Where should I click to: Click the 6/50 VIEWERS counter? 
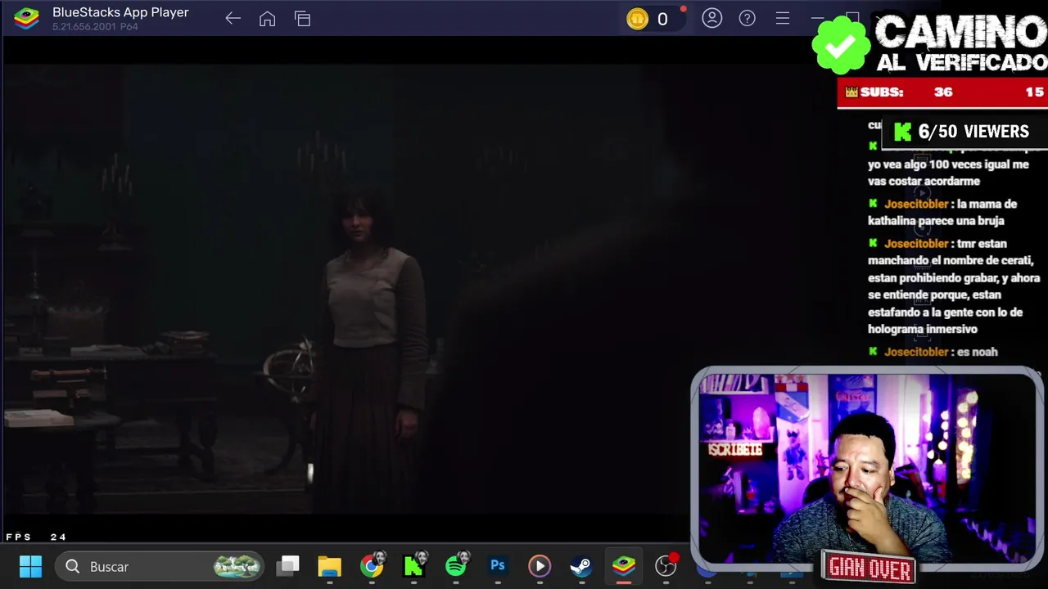[963, 132]
